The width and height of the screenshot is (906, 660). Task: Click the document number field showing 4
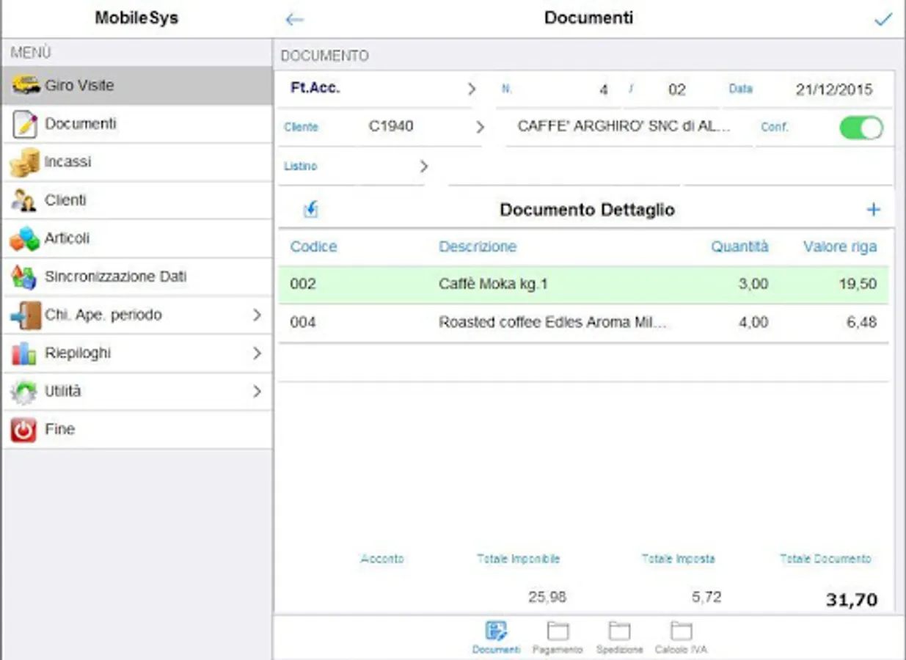pos(603,90)
